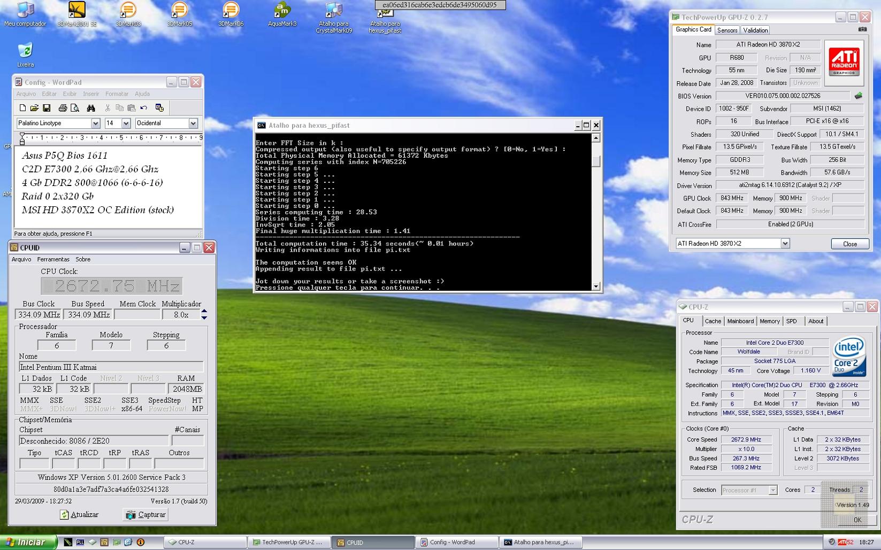Click the 'Raid 0 2x320 Gb' line in WordPad
Image resolution: width=881 pixels, height=550 pixels.
pos(57,196)
